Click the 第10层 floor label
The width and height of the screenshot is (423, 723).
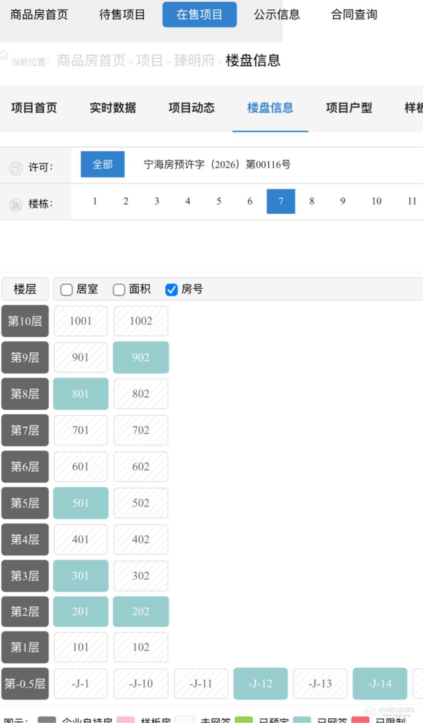(x=25, y=321)
